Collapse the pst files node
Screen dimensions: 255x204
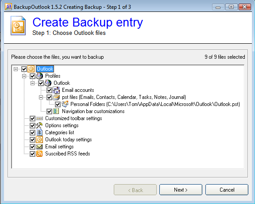click(x=41, y=97)
